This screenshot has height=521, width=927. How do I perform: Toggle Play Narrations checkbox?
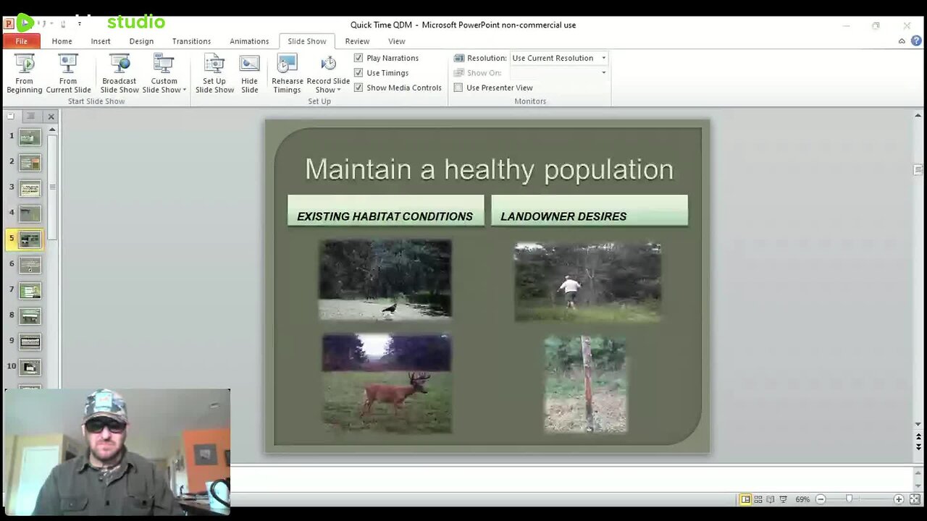click(358, 58)
